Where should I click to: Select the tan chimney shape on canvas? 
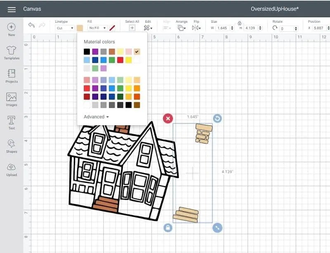pos(203,134)
